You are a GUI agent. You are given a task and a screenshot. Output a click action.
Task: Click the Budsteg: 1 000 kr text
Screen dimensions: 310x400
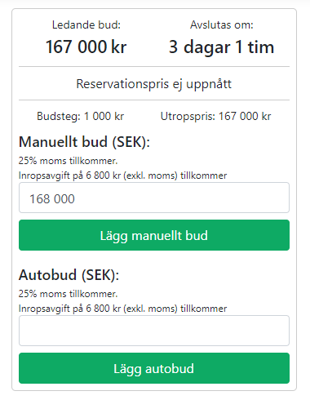pos(81,116)
